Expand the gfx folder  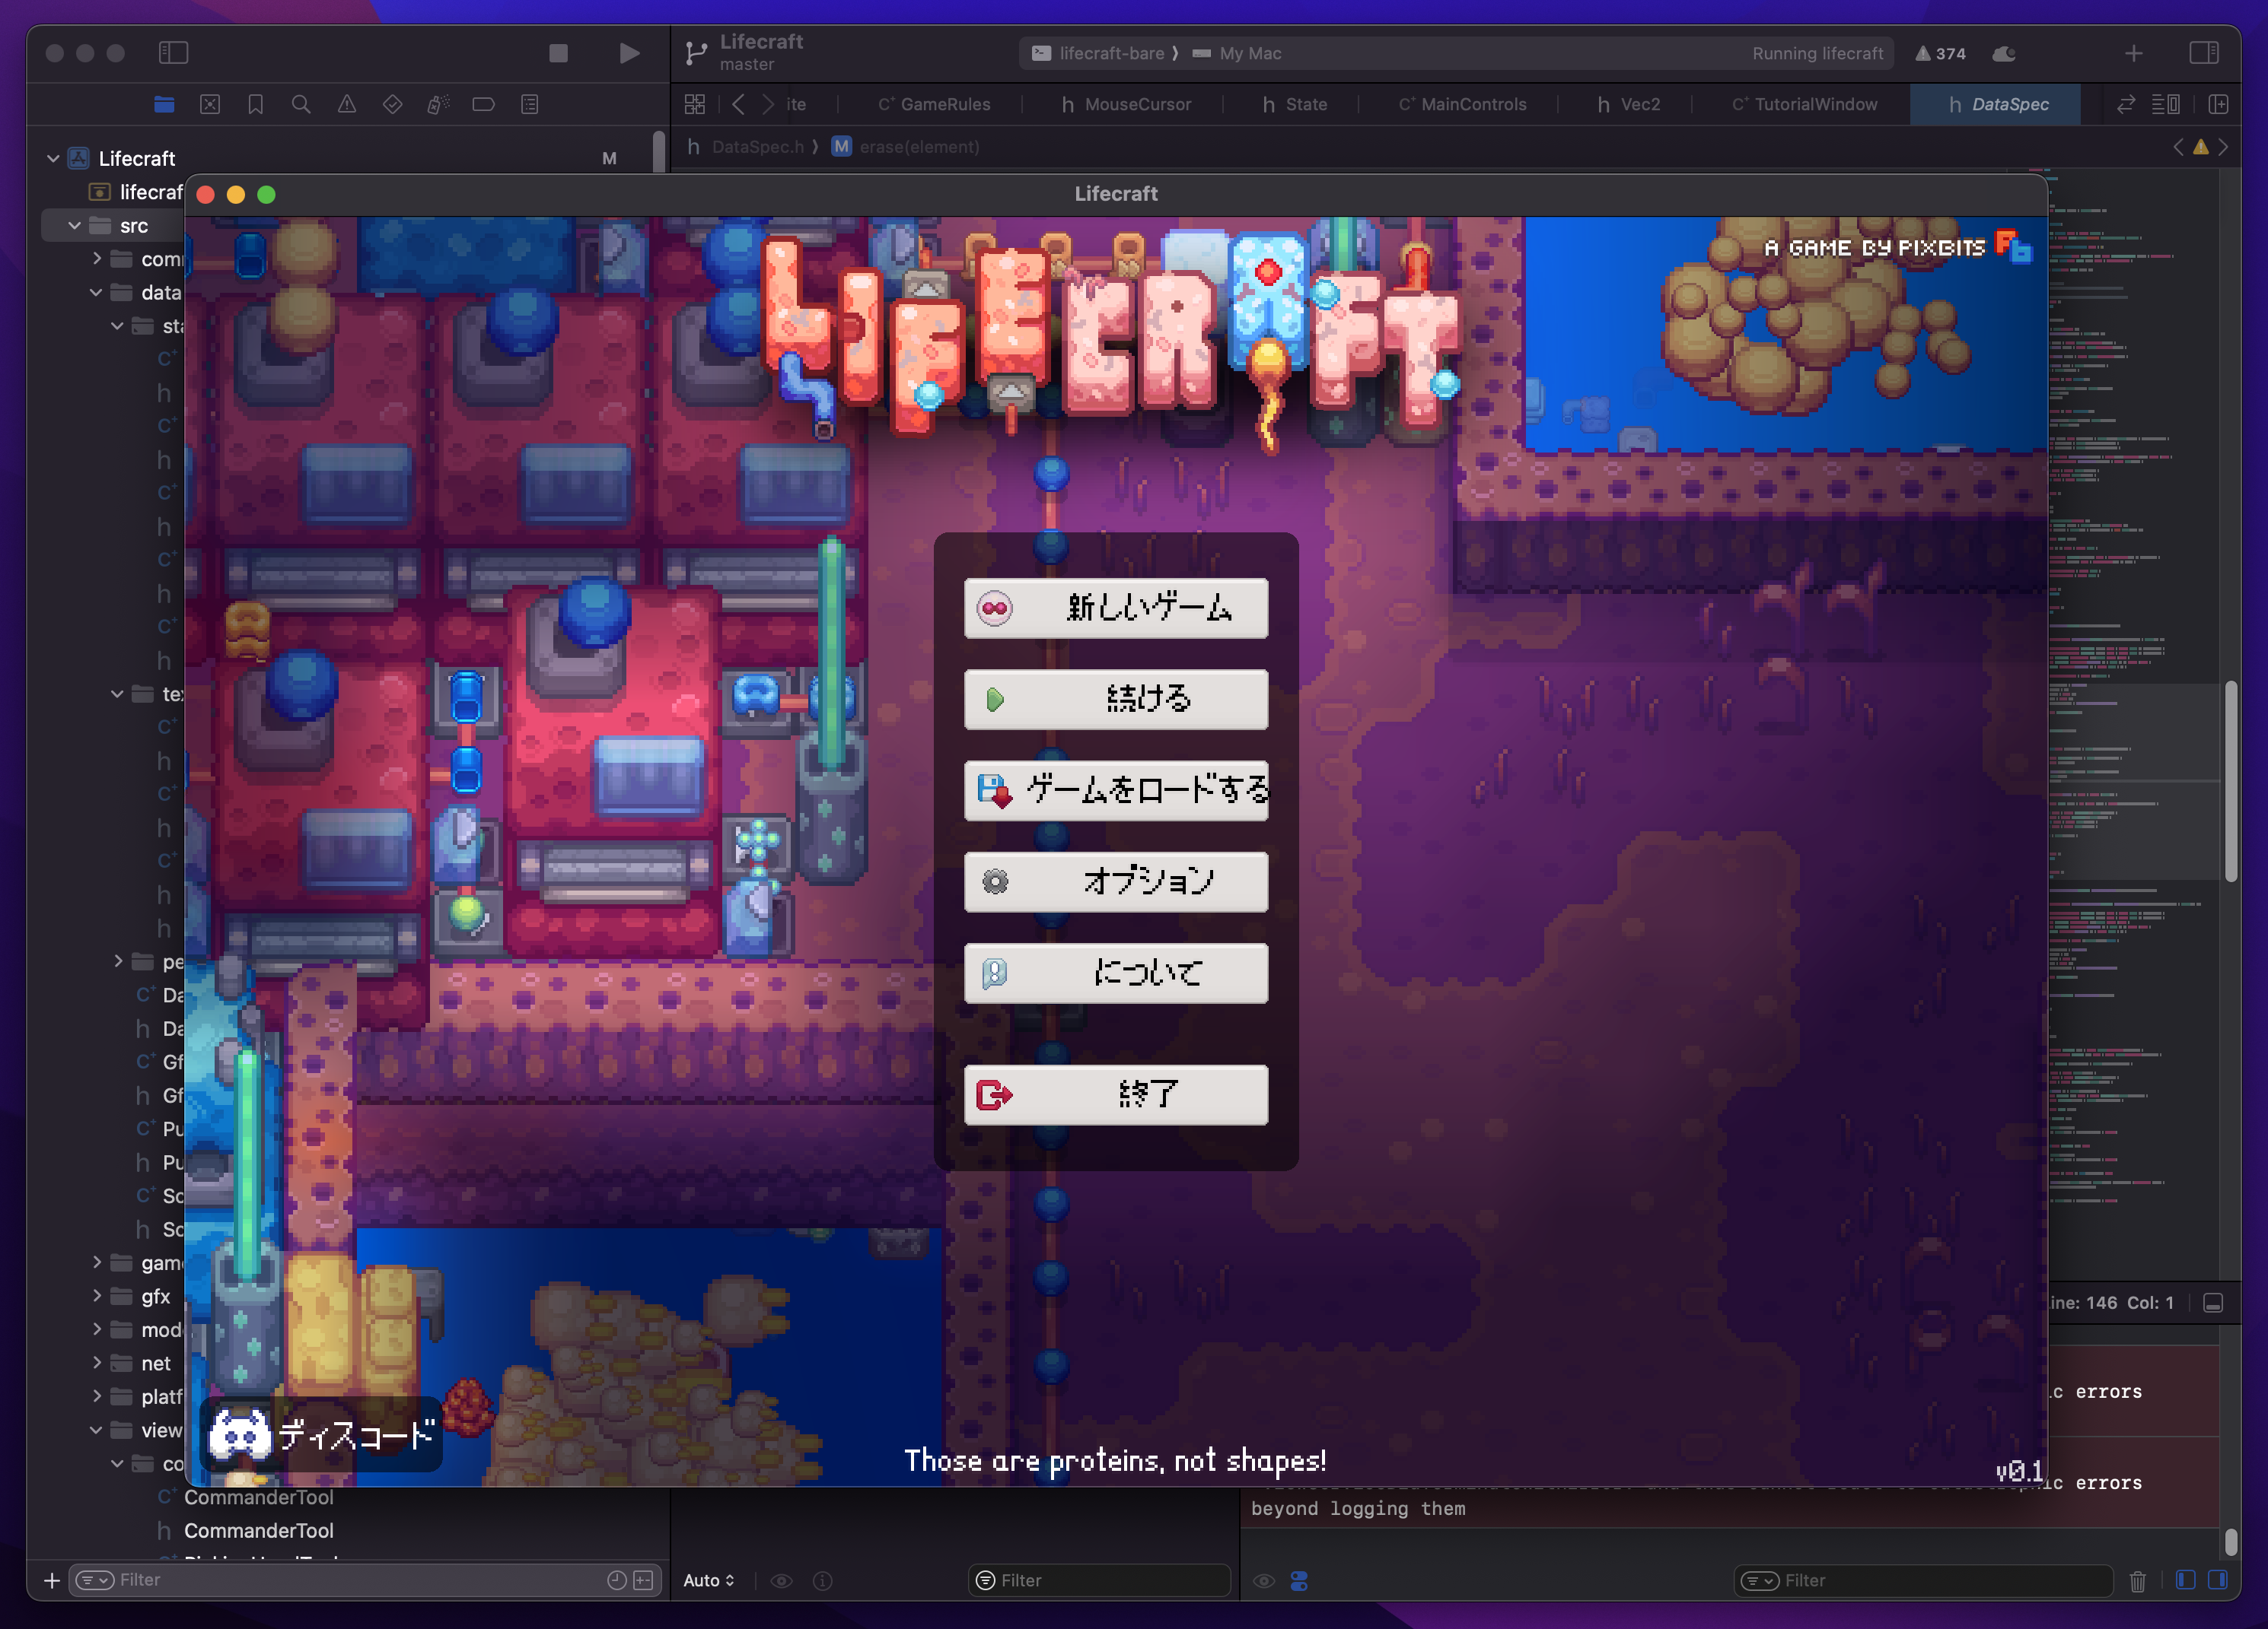point(96,1296)
